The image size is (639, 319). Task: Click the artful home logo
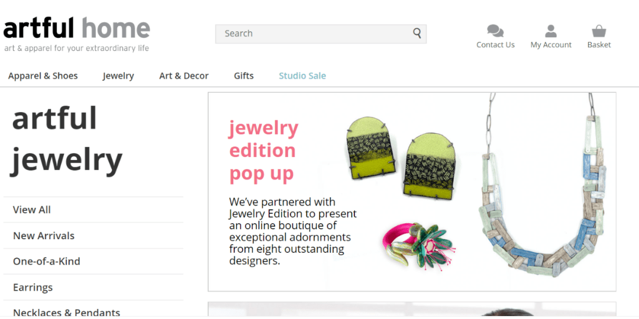click(x=77, y=28)
